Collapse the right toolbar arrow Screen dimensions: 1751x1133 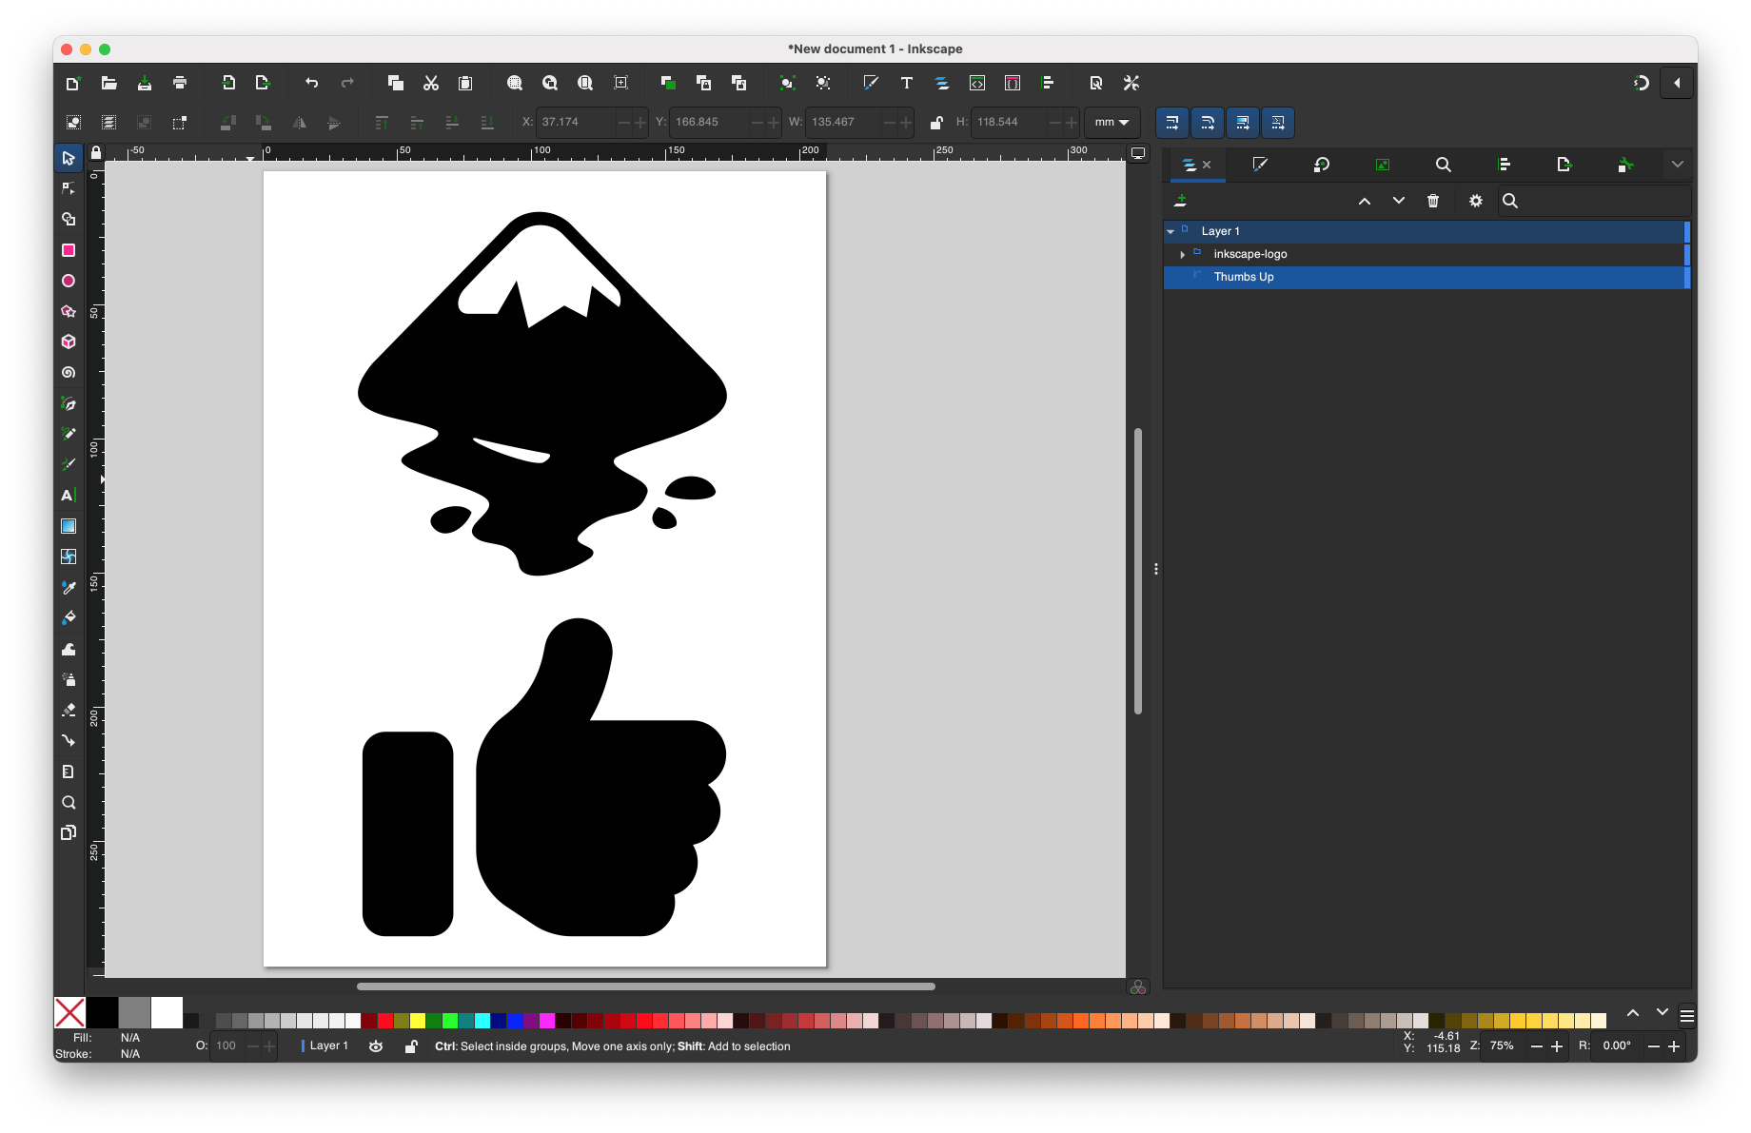[1677, 83]
